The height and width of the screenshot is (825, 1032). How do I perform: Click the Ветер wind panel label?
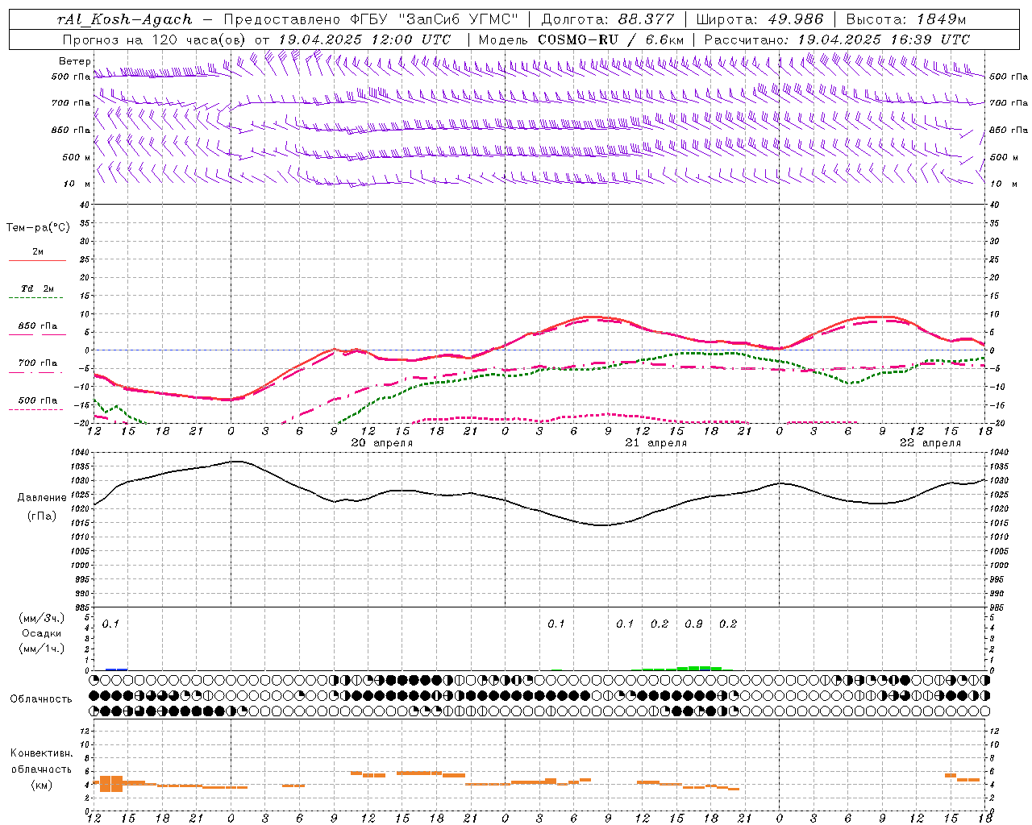[75, 61]
